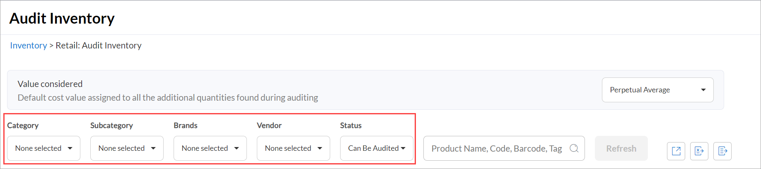Open the Perpetual Average value dropdown
761x169 pixels.
[657, 90]
